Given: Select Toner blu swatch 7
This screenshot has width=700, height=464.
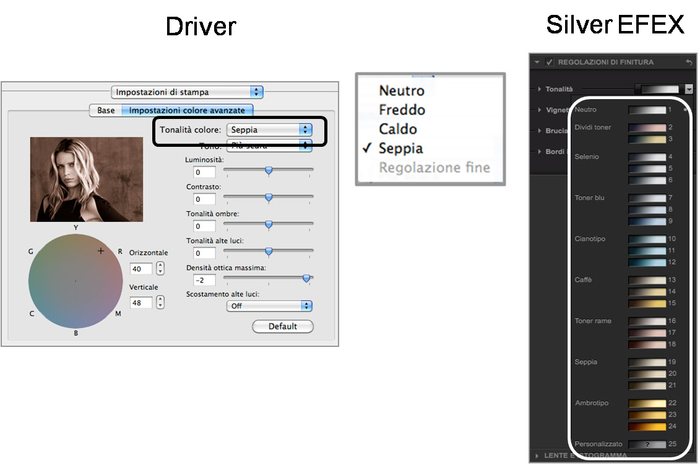Looking at the screenshot, I should click(647, 198).
